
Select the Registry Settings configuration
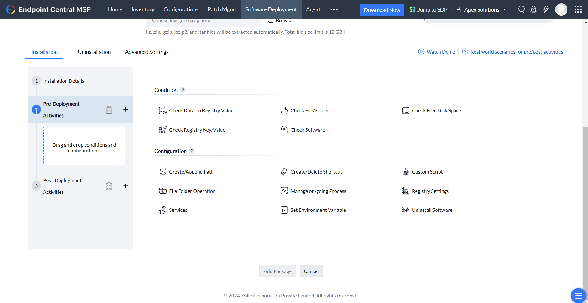point(430,191)
